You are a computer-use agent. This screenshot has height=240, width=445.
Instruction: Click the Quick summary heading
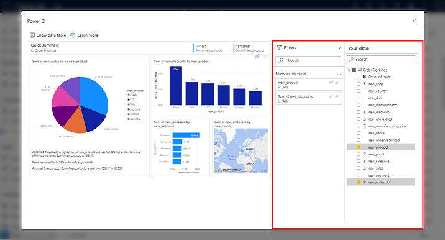[45, 45]
